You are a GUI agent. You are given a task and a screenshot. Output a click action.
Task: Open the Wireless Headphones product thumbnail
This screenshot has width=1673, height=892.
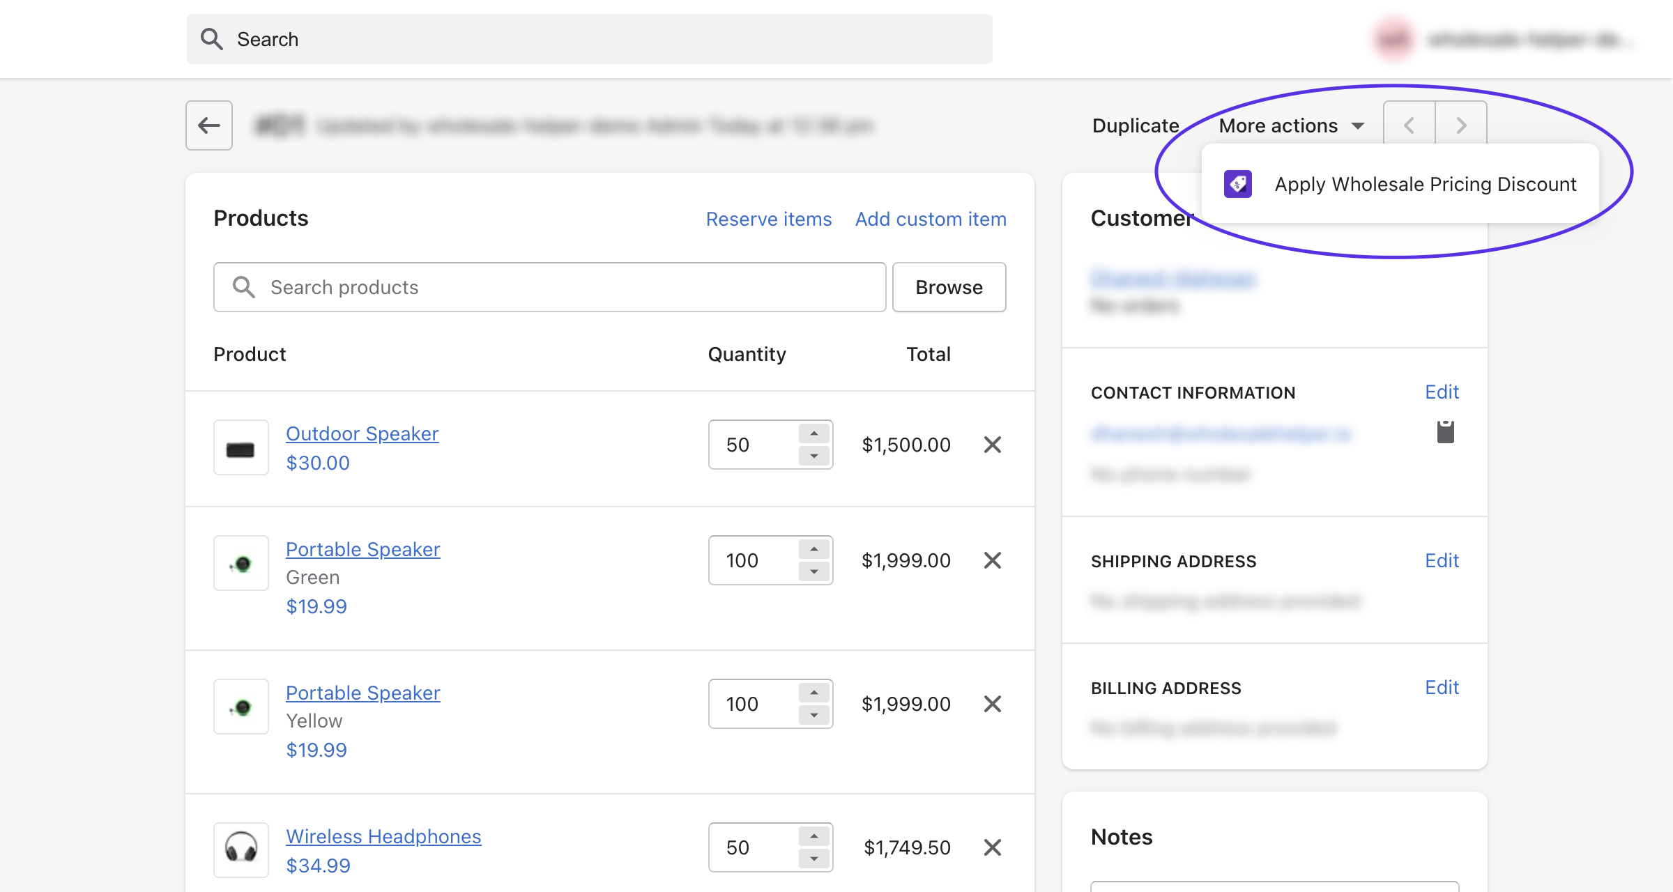241,849
